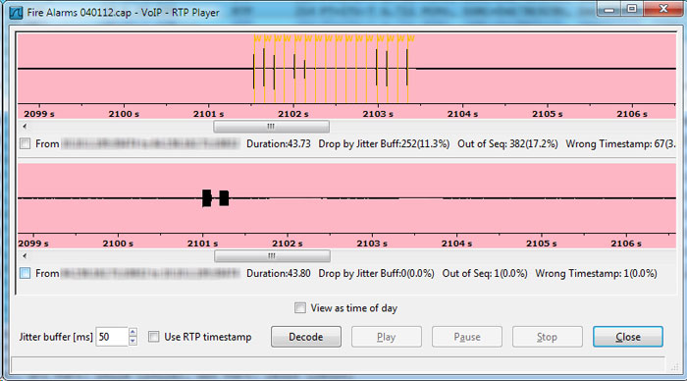Click the first black audio burst in lower waveform
Viewport: 687px width, 381px height.
click(207, 198)
